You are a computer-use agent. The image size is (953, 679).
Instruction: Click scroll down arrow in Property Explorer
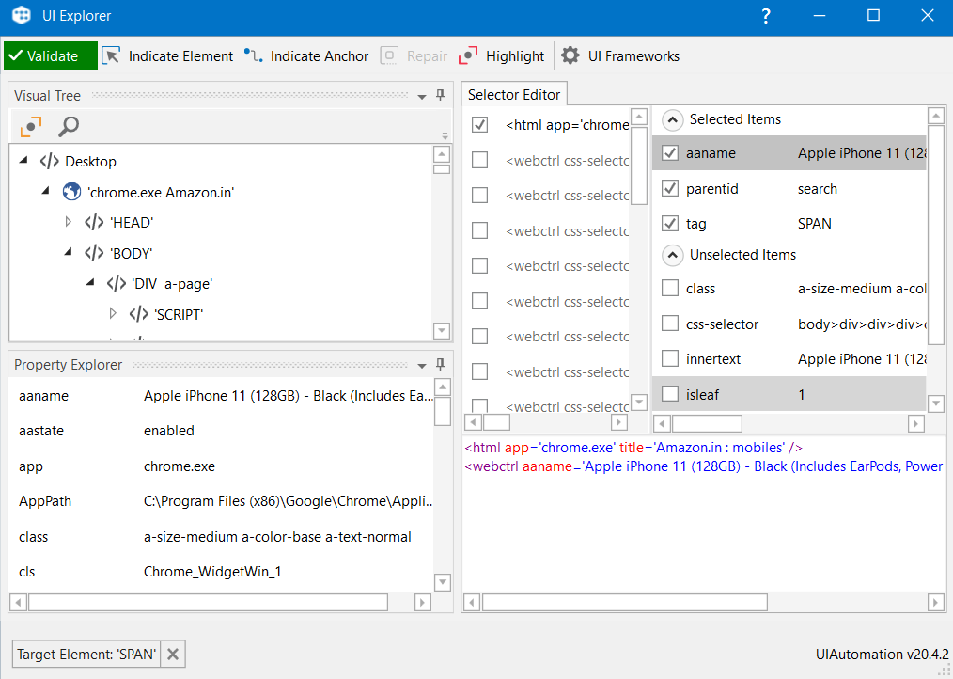tap(443, 582)
